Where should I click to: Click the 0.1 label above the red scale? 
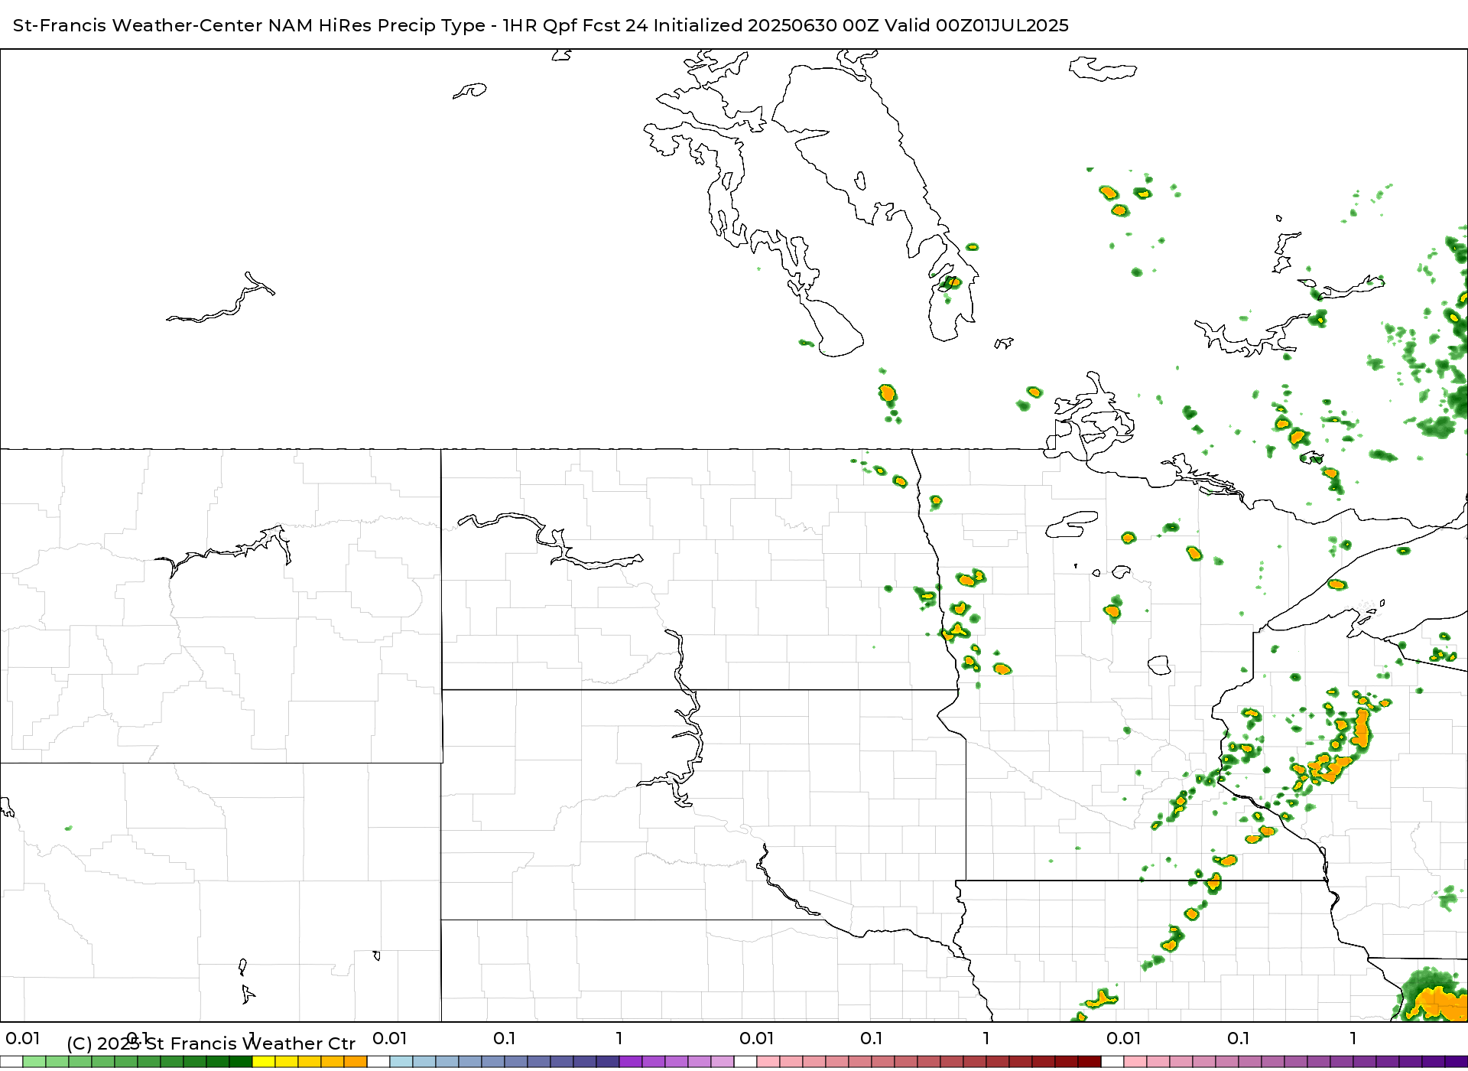click(872, 1038)
